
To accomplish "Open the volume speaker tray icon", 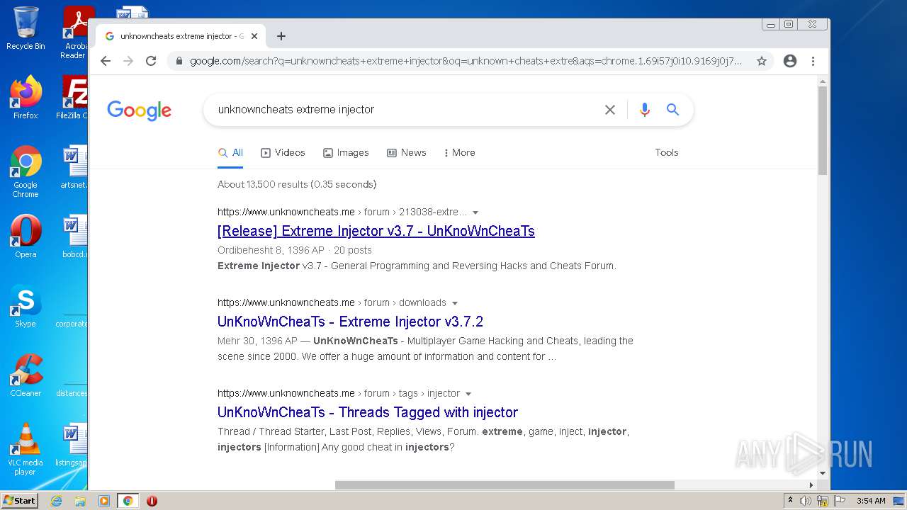I will click(806, 501).
